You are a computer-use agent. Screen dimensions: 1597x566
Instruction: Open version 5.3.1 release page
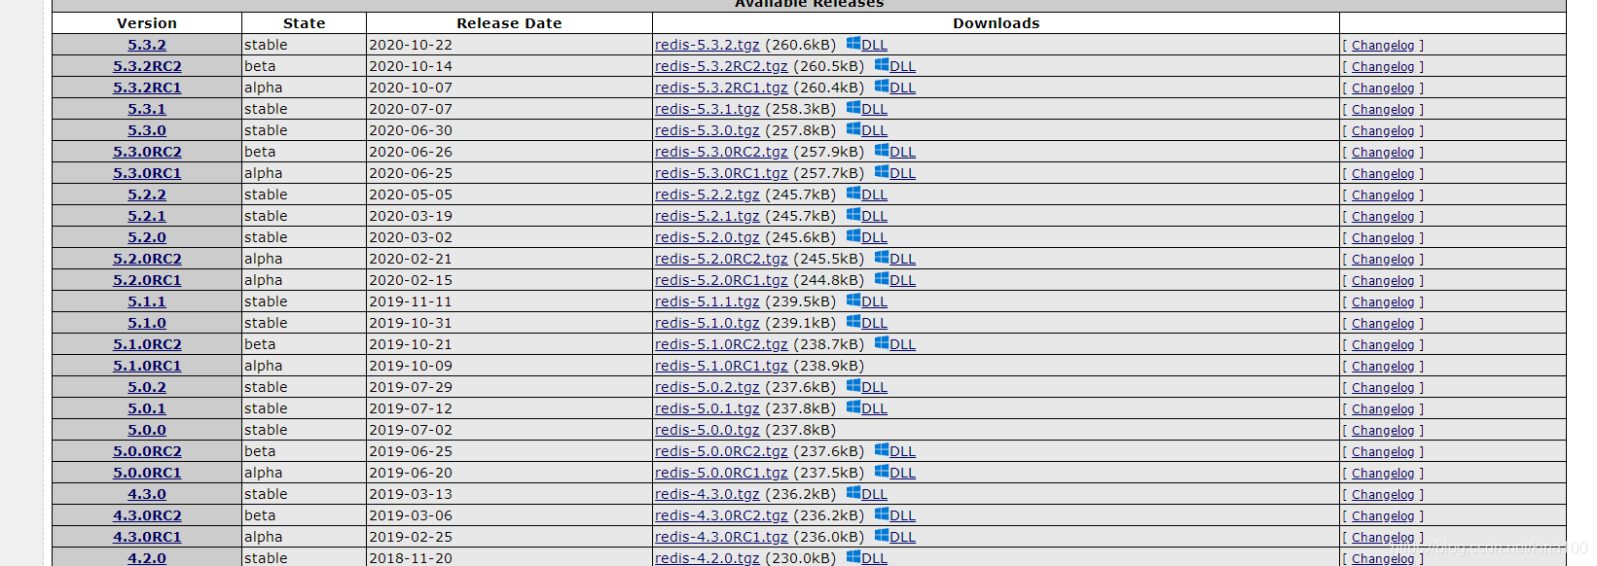(x=147, y=109)
